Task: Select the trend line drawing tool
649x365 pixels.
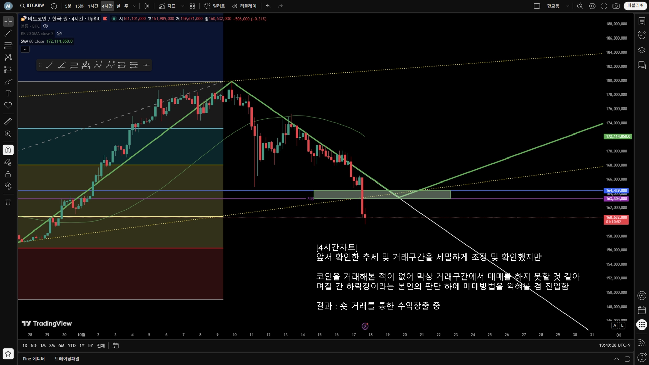Action: [x=8, y=33]
